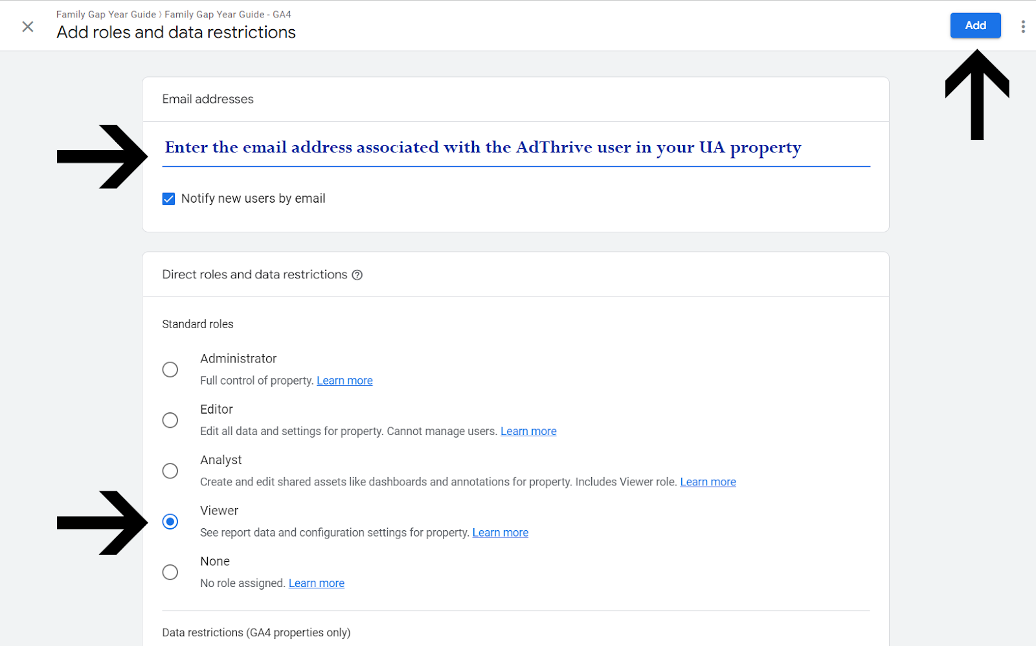Screen dimensions: 1036x646
Task: Select the Administrator role radio button
Action: coord(170,370)
